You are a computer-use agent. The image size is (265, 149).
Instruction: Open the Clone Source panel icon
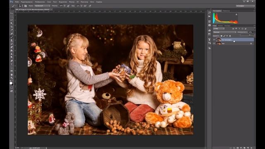[x=210, y=48]
